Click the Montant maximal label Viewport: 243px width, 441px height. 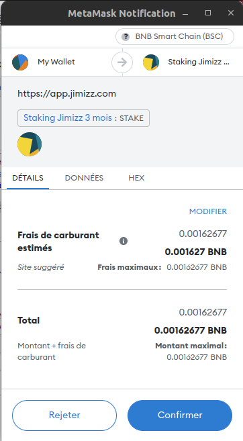tap(191, 346)
